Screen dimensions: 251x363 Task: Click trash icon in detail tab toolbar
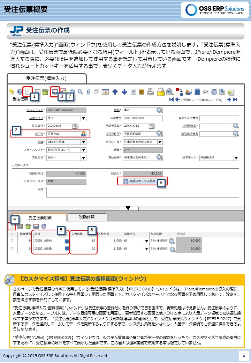(x=28, y=227)
